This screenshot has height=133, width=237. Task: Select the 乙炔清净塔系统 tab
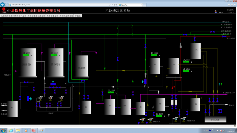point(66,16)
